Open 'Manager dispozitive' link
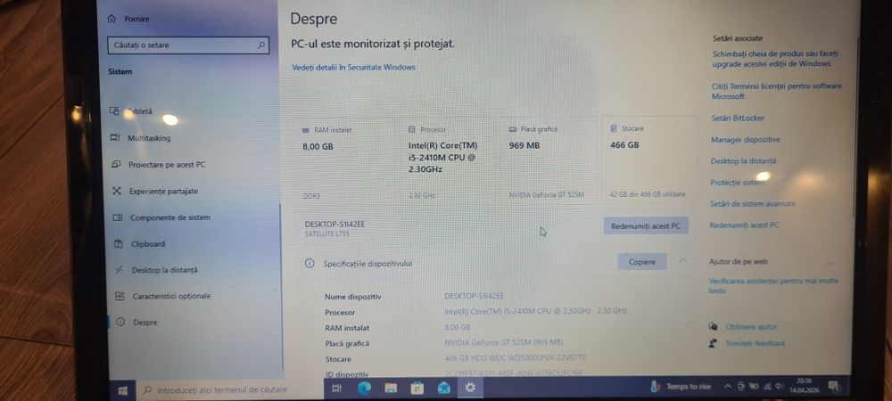 [745, 140]
